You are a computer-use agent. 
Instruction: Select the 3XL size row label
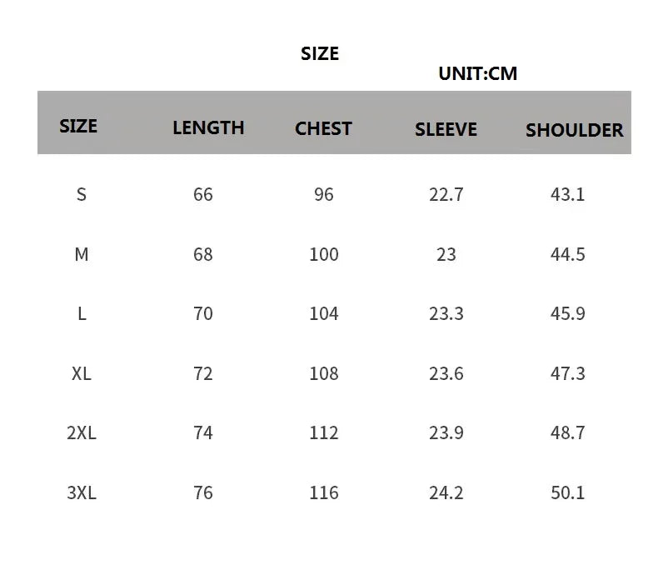[82, 492]
